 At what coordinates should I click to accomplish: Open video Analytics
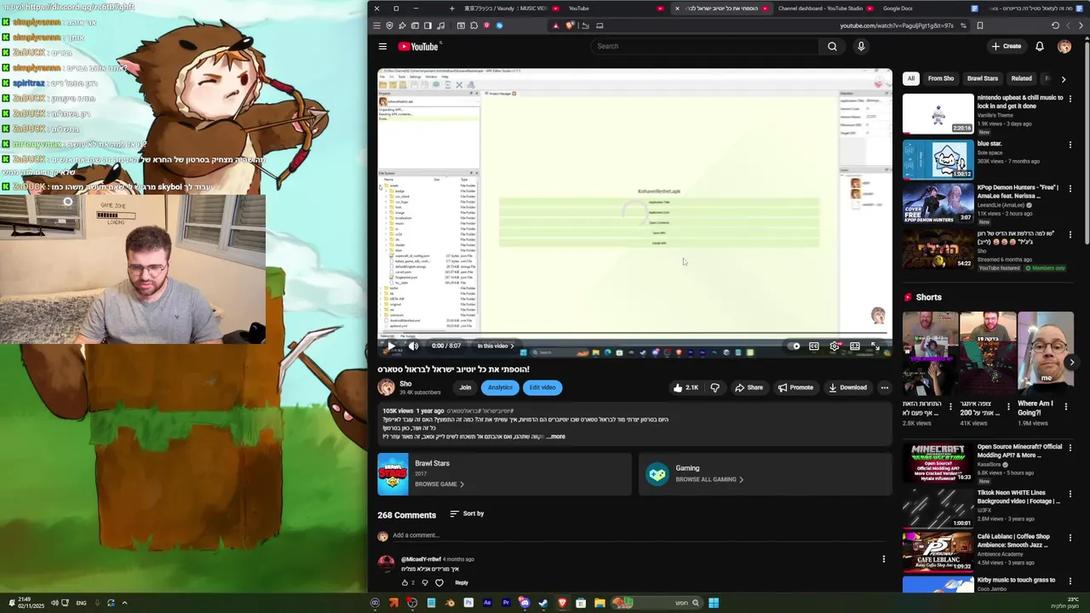click(x=500, y=387)
